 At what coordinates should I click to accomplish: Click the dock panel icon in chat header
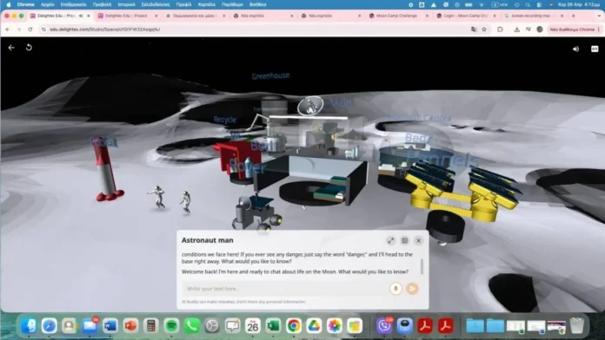(x=405, y=240)
